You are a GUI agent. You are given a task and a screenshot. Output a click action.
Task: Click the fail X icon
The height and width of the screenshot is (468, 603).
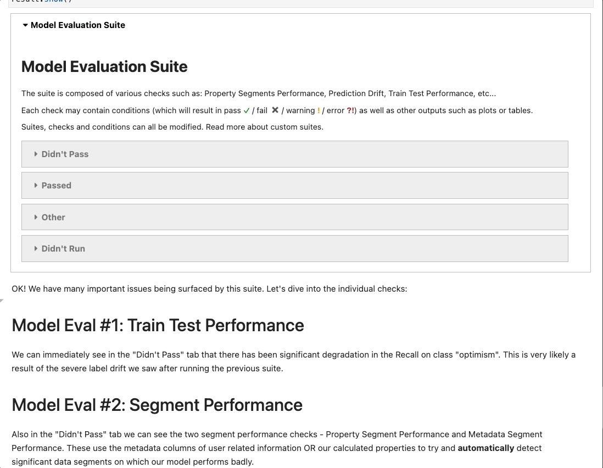pyautogui.click(x=275, y=110)
